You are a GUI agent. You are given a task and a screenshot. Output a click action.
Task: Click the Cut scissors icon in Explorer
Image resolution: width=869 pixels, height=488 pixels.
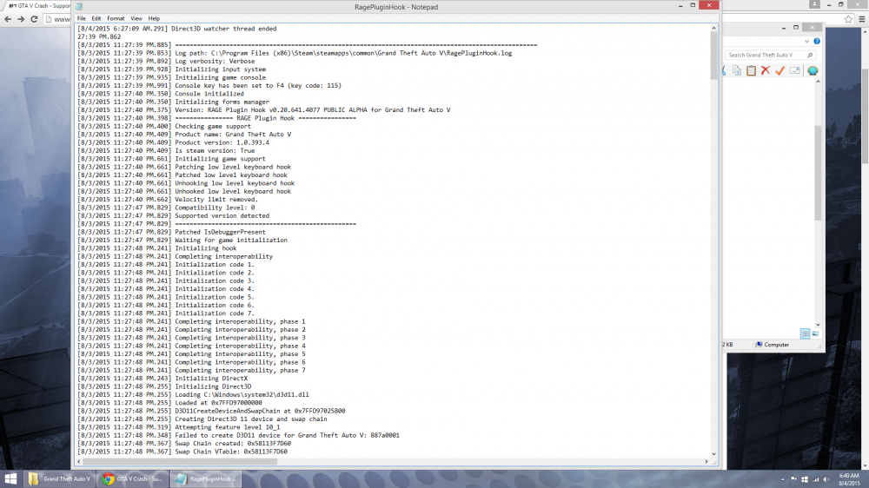tap(724, 70)
